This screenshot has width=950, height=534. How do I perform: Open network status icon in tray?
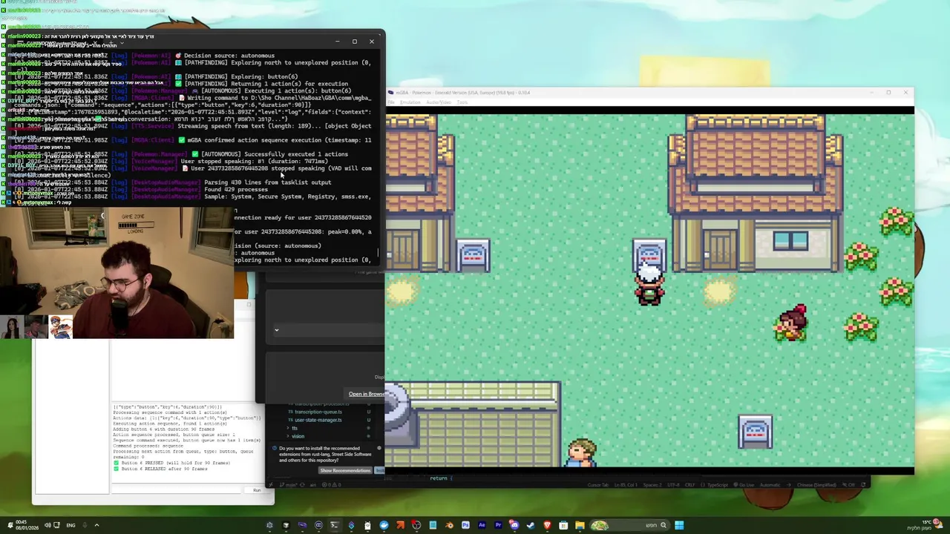(56, 525)
